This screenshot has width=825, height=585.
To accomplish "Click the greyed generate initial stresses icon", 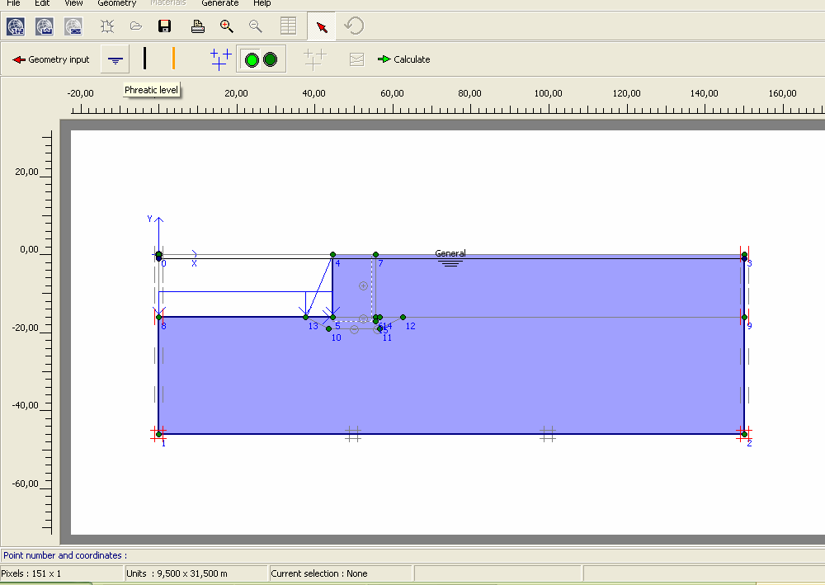I will [x=314, y=59].
